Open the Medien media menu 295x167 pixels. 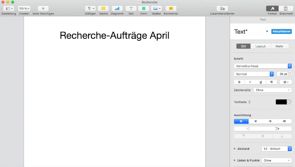tap(156, 8)
